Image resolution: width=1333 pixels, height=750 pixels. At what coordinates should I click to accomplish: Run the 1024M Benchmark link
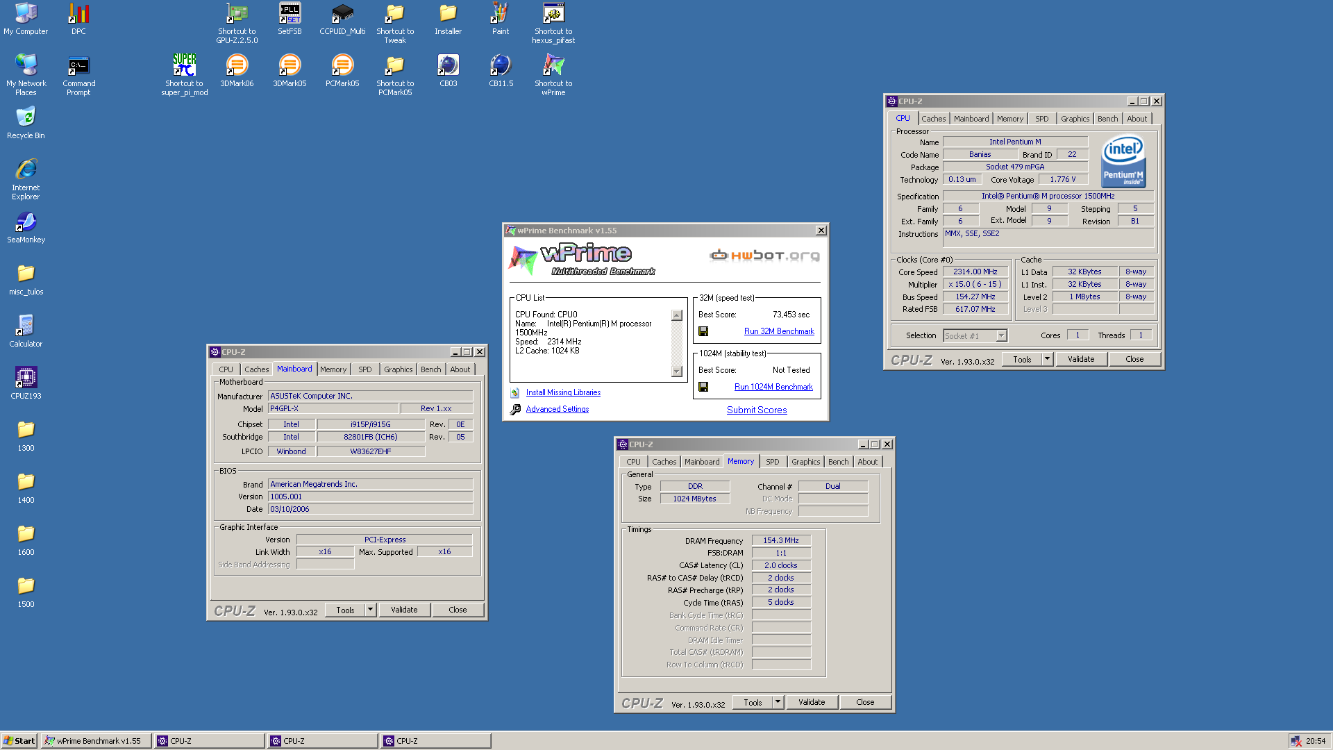[x=773, y=387]
